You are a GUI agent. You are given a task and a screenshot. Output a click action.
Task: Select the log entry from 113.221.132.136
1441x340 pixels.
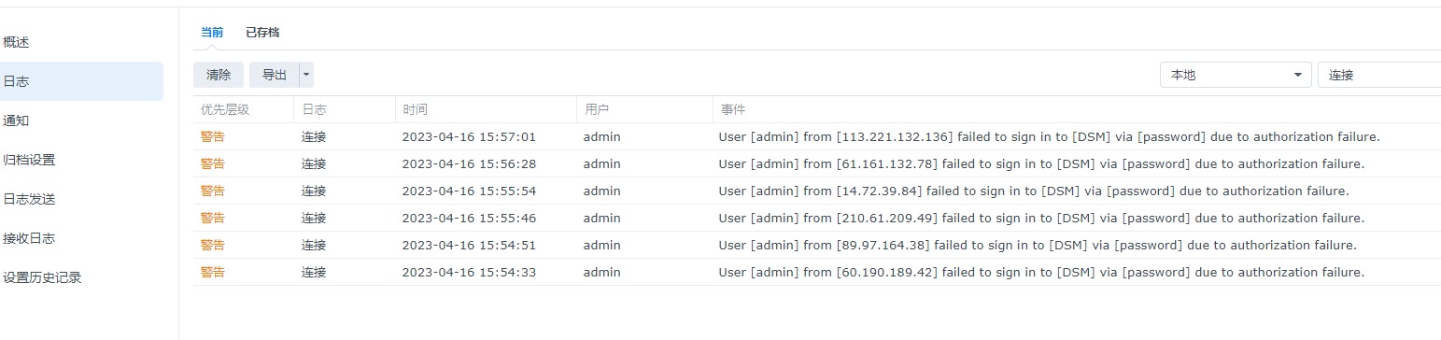[x=817, y=136]
